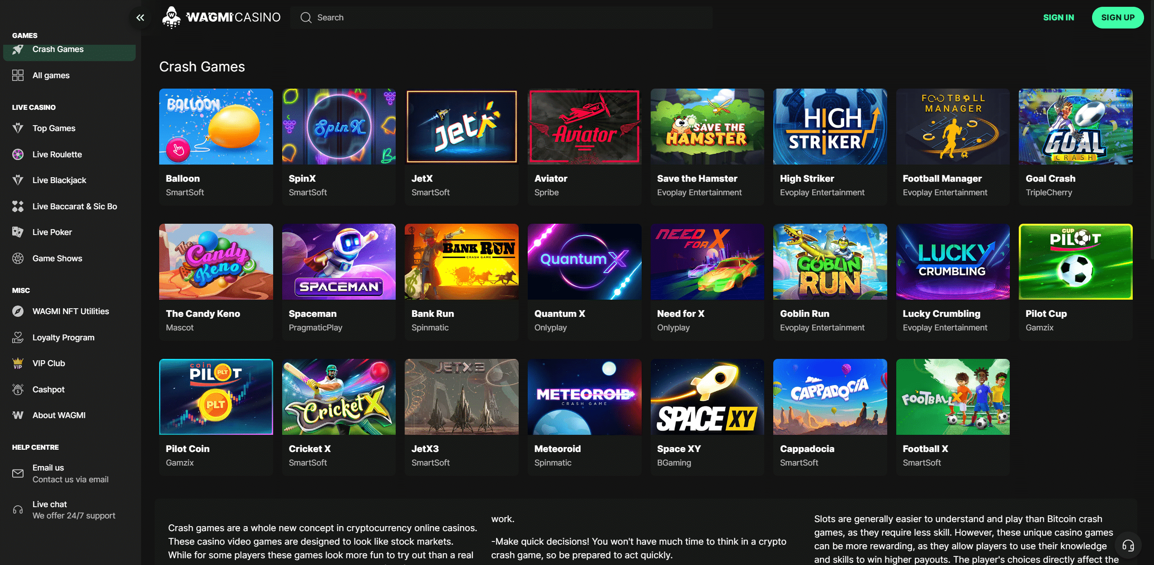This screenshot has height=565, width=1154.
Task: Open About WAGMI W icon
Action: 18,415
